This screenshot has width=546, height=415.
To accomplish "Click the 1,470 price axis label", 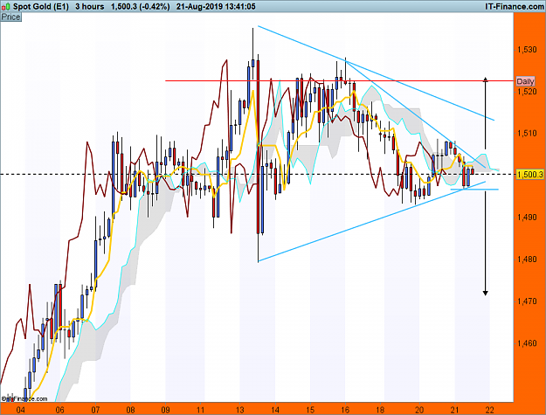I will (527, 301).
